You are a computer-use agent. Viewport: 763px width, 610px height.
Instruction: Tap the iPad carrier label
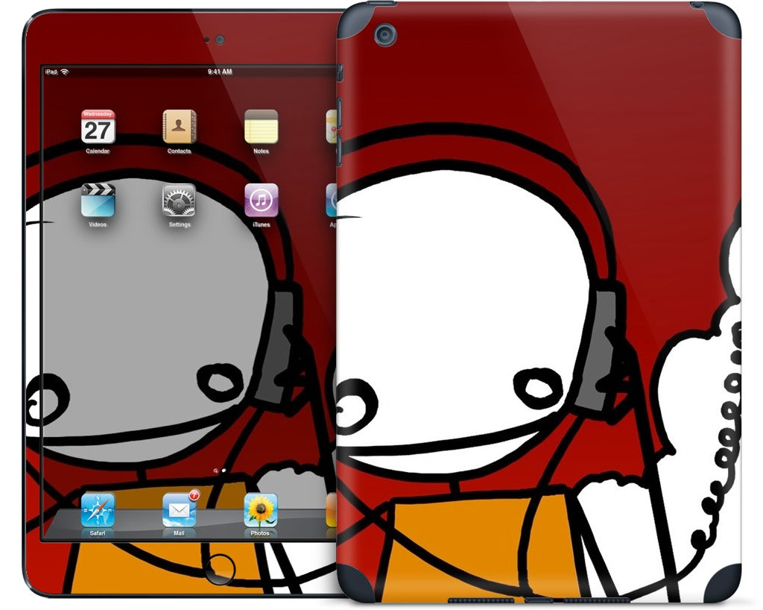(51, 72)
